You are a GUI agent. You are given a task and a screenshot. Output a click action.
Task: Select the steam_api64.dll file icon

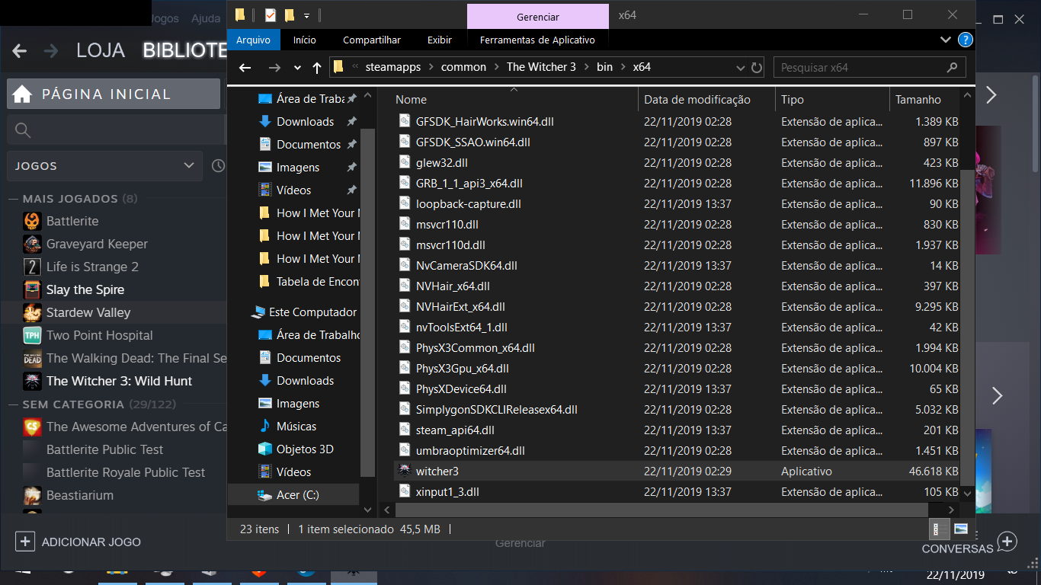tap(405, 430)
